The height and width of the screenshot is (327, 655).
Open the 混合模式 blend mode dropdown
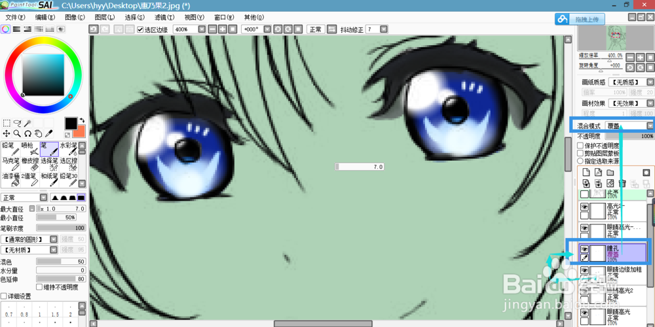[650, 126]
